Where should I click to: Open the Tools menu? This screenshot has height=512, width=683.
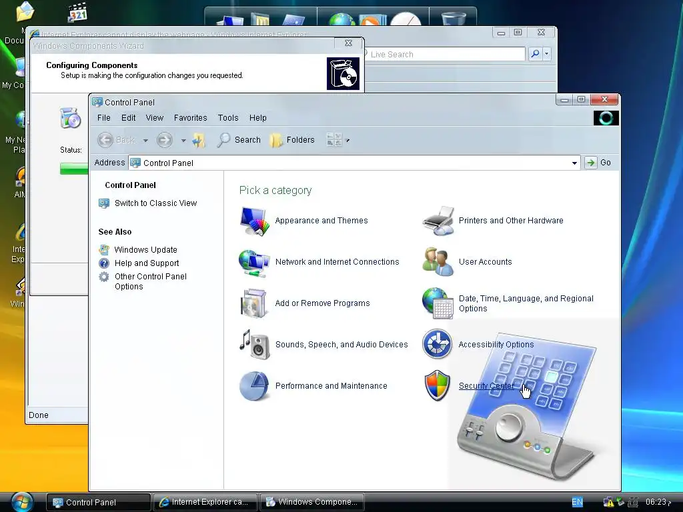point(228,117)
